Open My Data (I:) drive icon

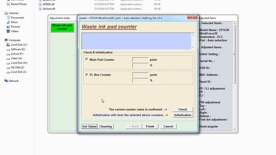click(x=8, y=68)
